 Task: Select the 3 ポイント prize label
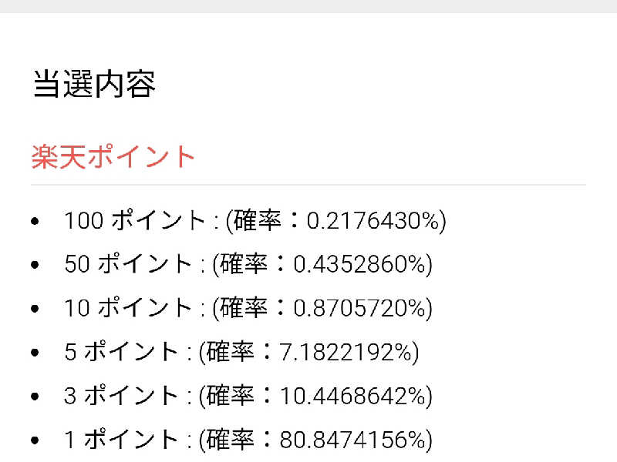click(x=121, y=397)
